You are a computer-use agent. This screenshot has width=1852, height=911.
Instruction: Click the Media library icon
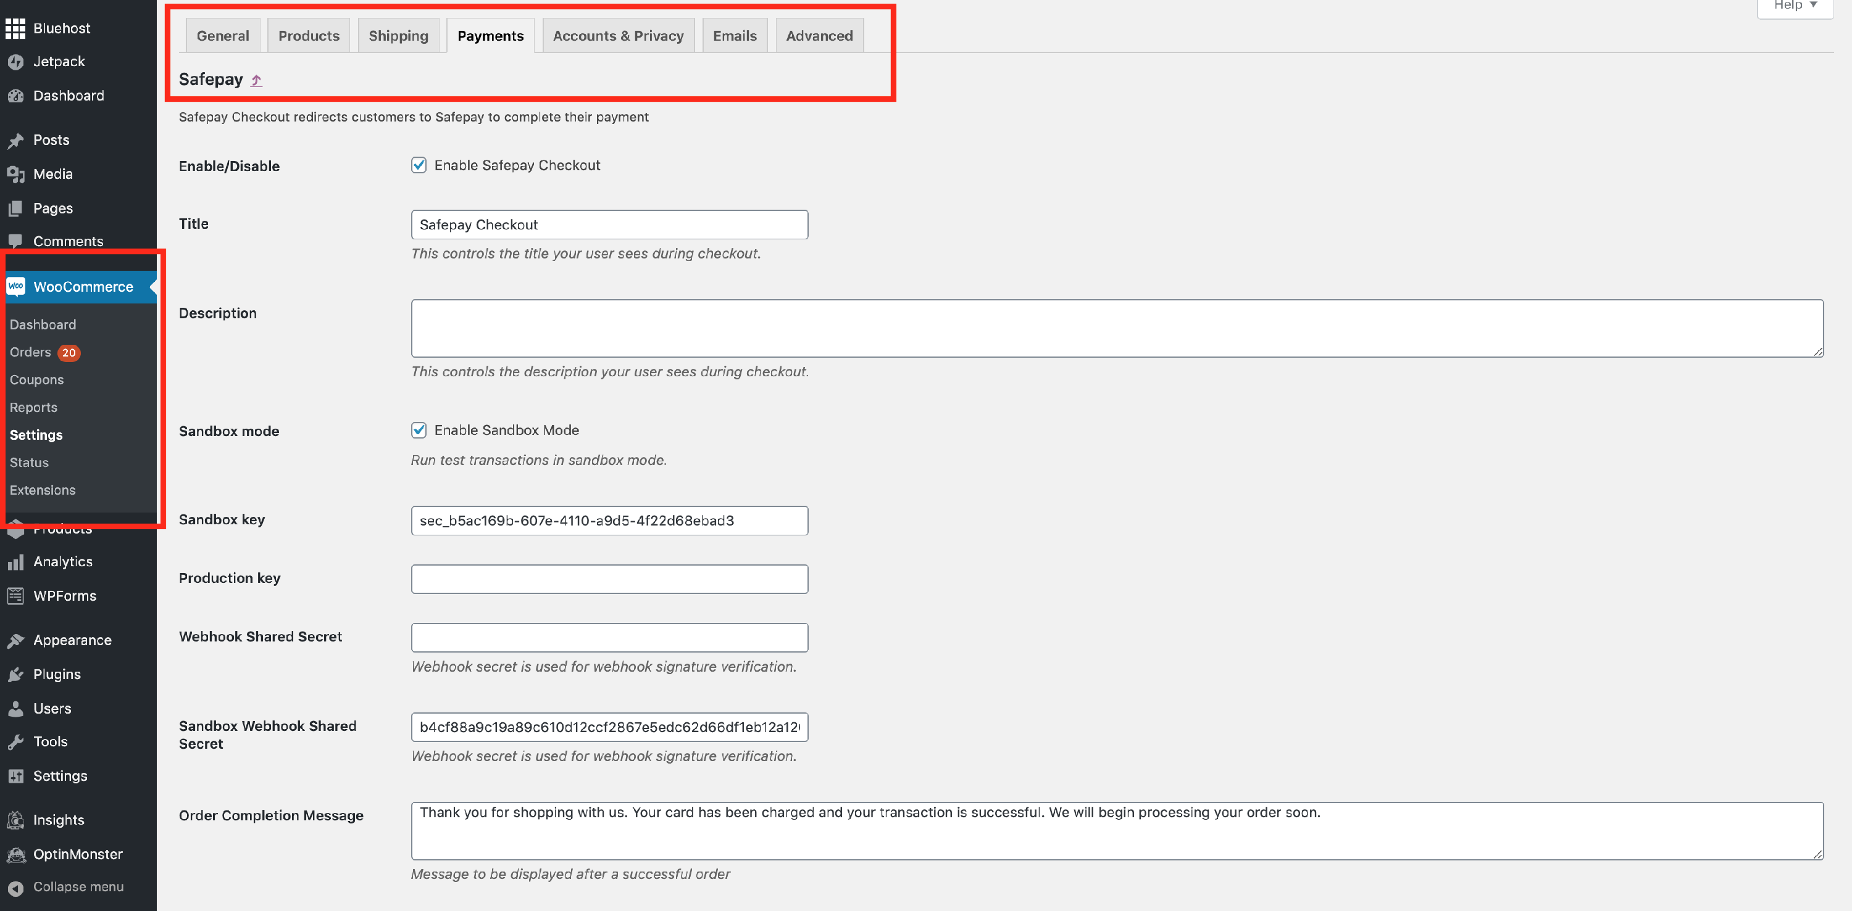click(15, 175)
